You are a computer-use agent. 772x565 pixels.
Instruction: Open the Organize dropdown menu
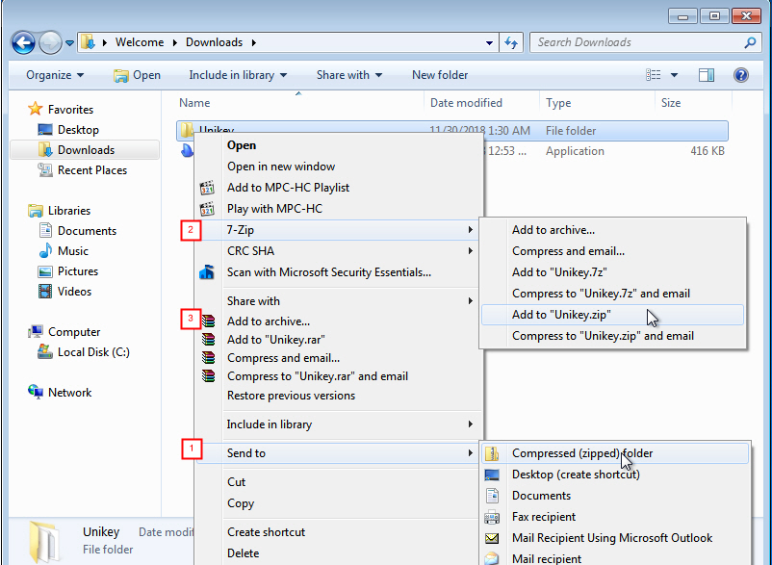(55, 75)
